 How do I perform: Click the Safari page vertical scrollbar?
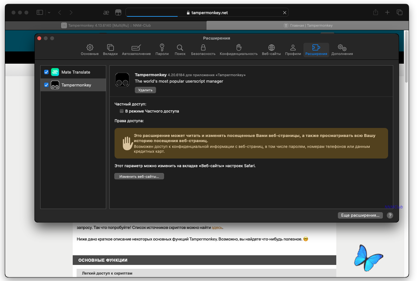pos(406,57)
